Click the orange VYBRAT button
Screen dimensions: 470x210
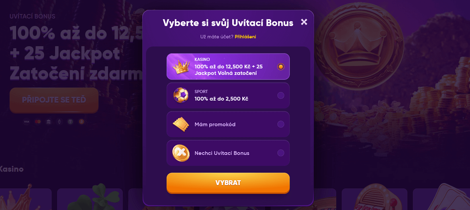click(228, 183)
